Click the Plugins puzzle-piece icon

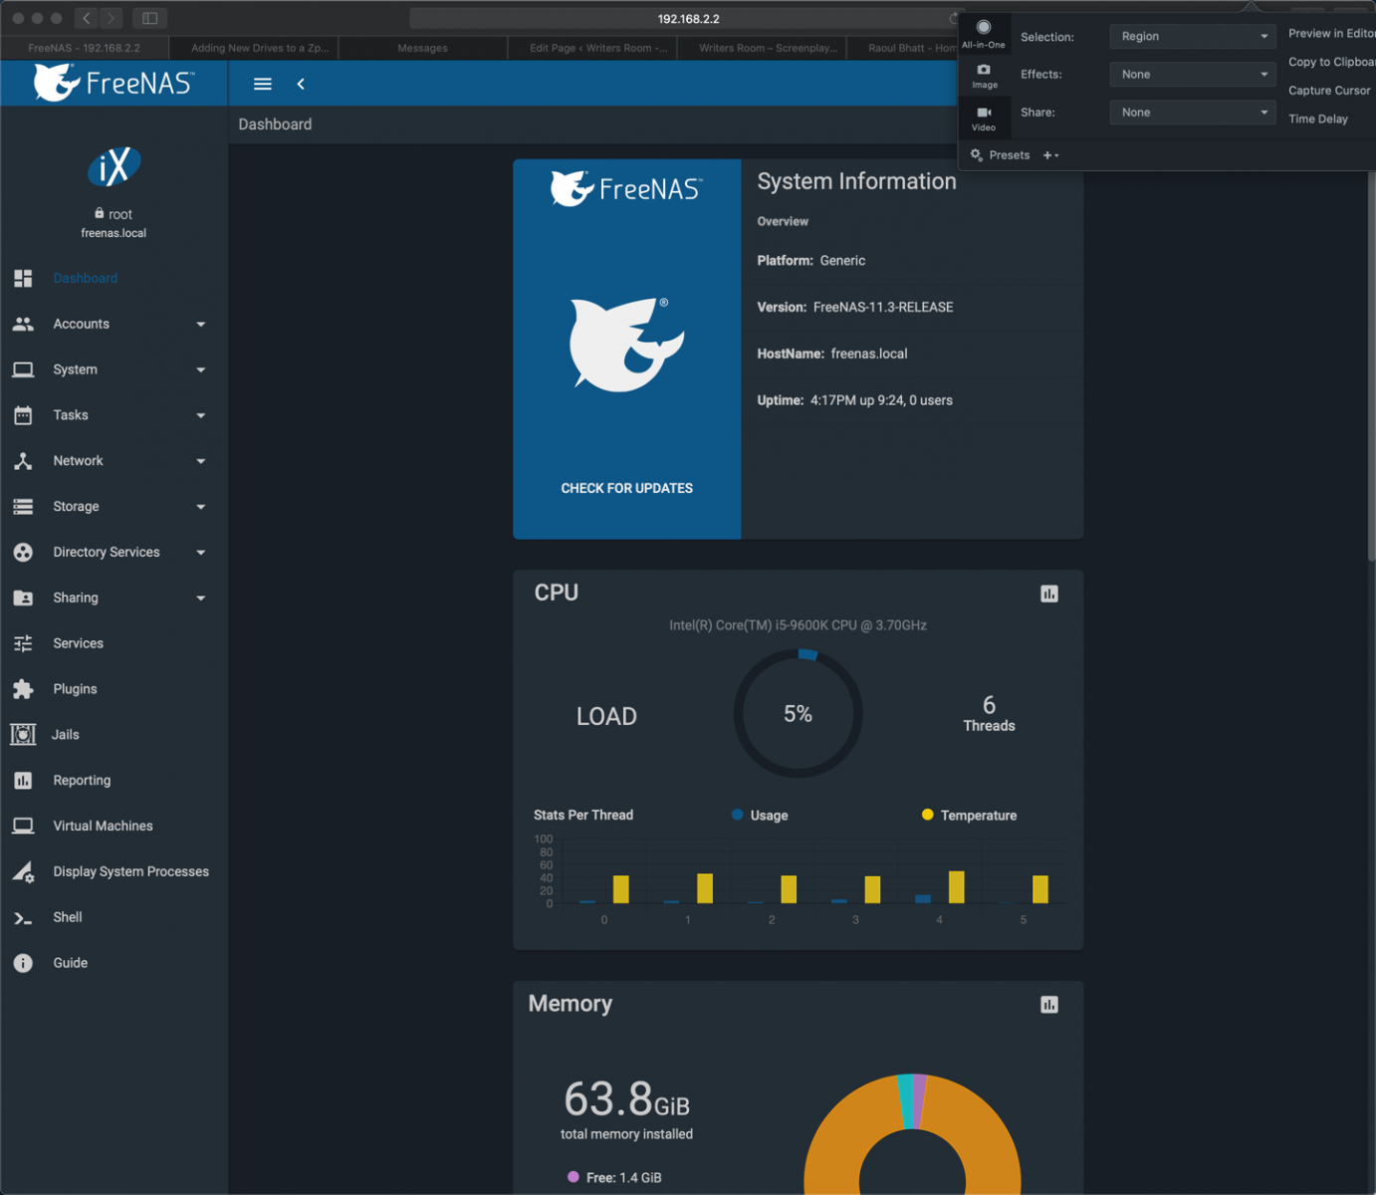pos(23,689)
